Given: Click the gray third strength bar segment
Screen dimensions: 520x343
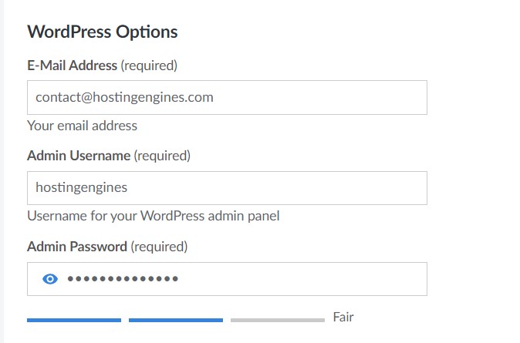Looking at the screenshot, I should pos(278,320).
